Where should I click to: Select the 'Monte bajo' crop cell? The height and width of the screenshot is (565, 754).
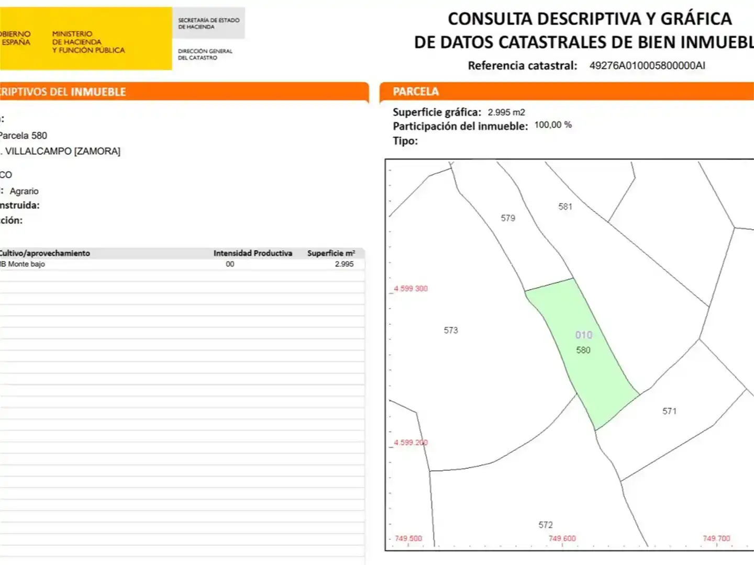pos(26,264)
